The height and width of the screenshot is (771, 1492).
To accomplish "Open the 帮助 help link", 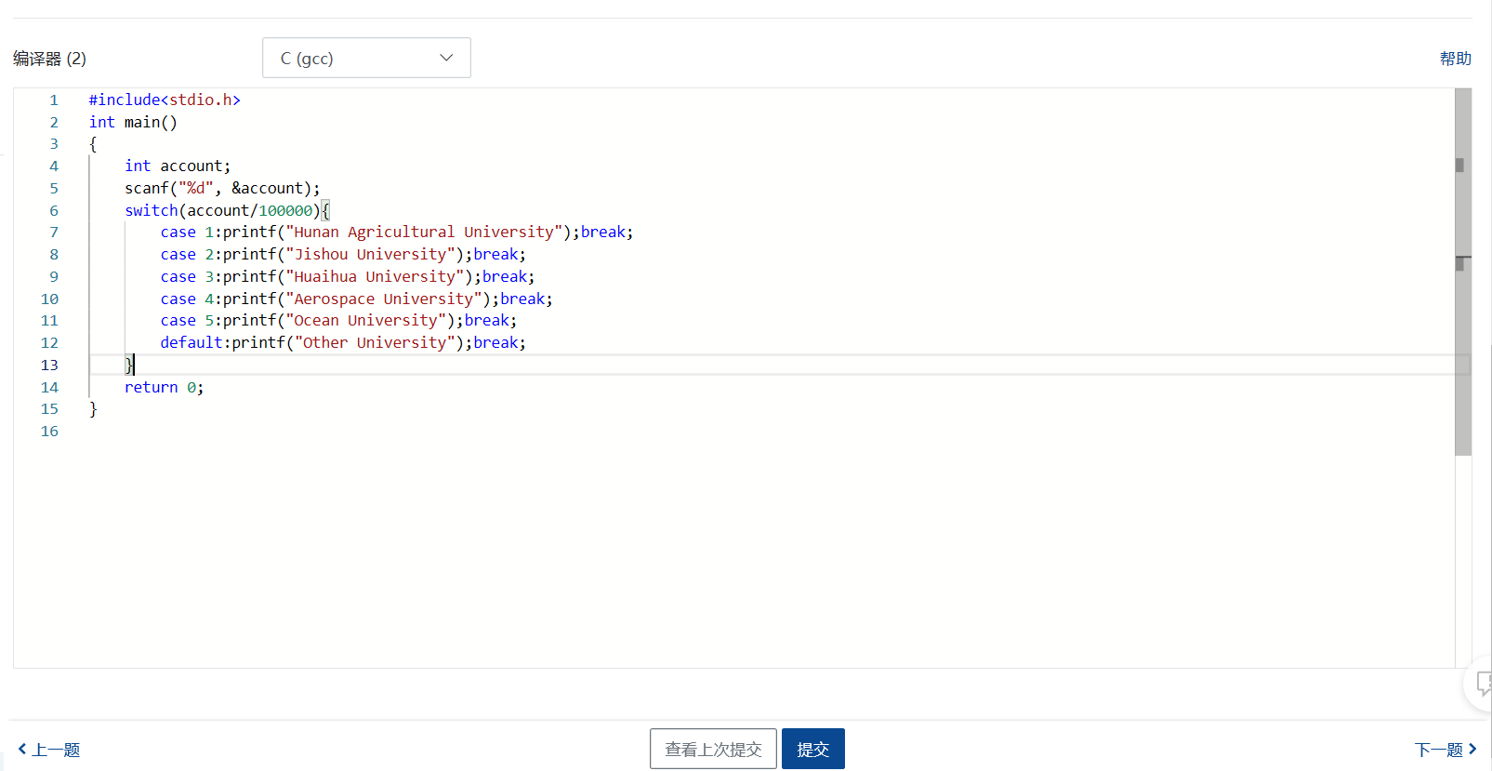I will click(1455, 59).
